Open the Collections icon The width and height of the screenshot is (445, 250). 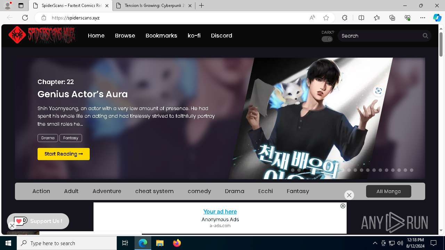click(x=392, y=18)
